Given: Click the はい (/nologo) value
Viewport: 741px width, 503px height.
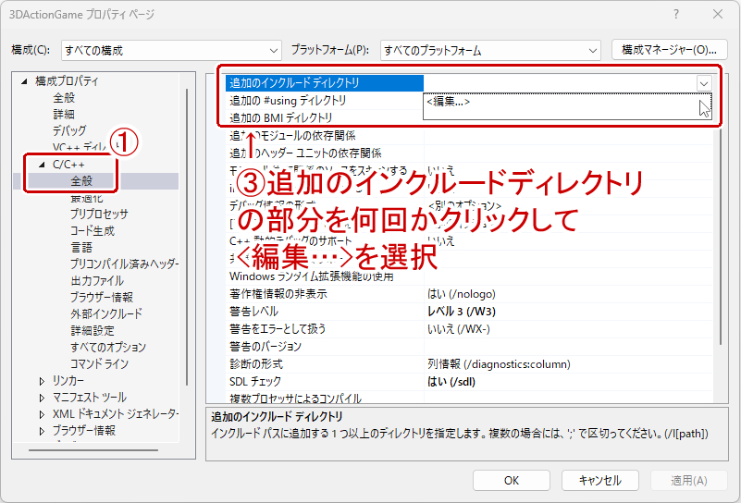Looking at the screenshot, I should point(462,294).
